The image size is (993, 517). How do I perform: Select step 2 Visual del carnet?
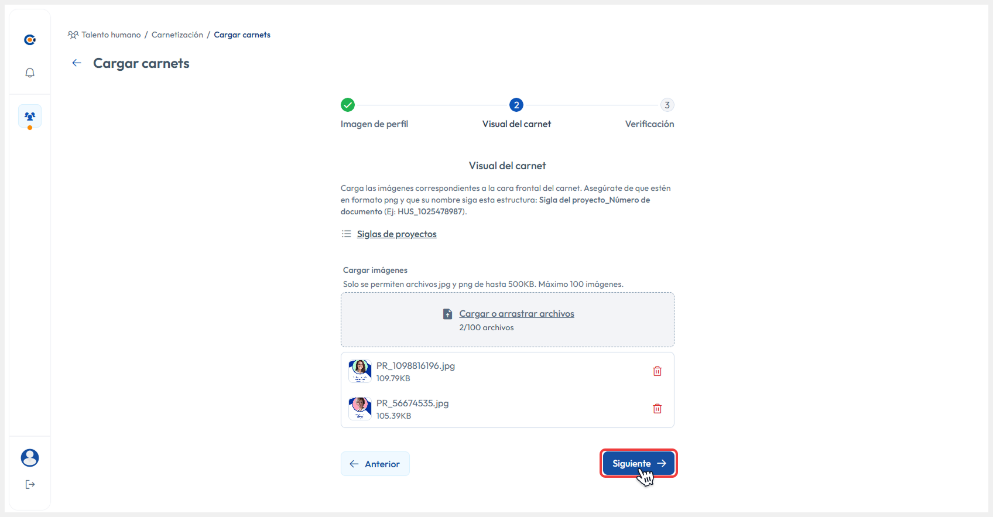pyautogui.click(x=516, y=105)
